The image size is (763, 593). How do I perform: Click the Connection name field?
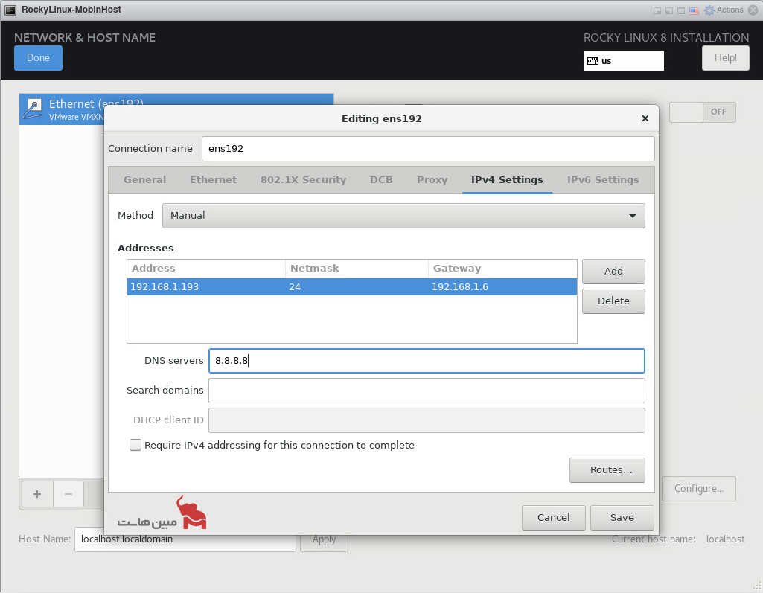point(428,148)
